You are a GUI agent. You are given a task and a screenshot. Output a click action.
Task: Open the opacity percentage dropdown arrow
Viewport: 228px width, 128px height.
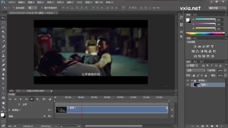click(225, 70)
